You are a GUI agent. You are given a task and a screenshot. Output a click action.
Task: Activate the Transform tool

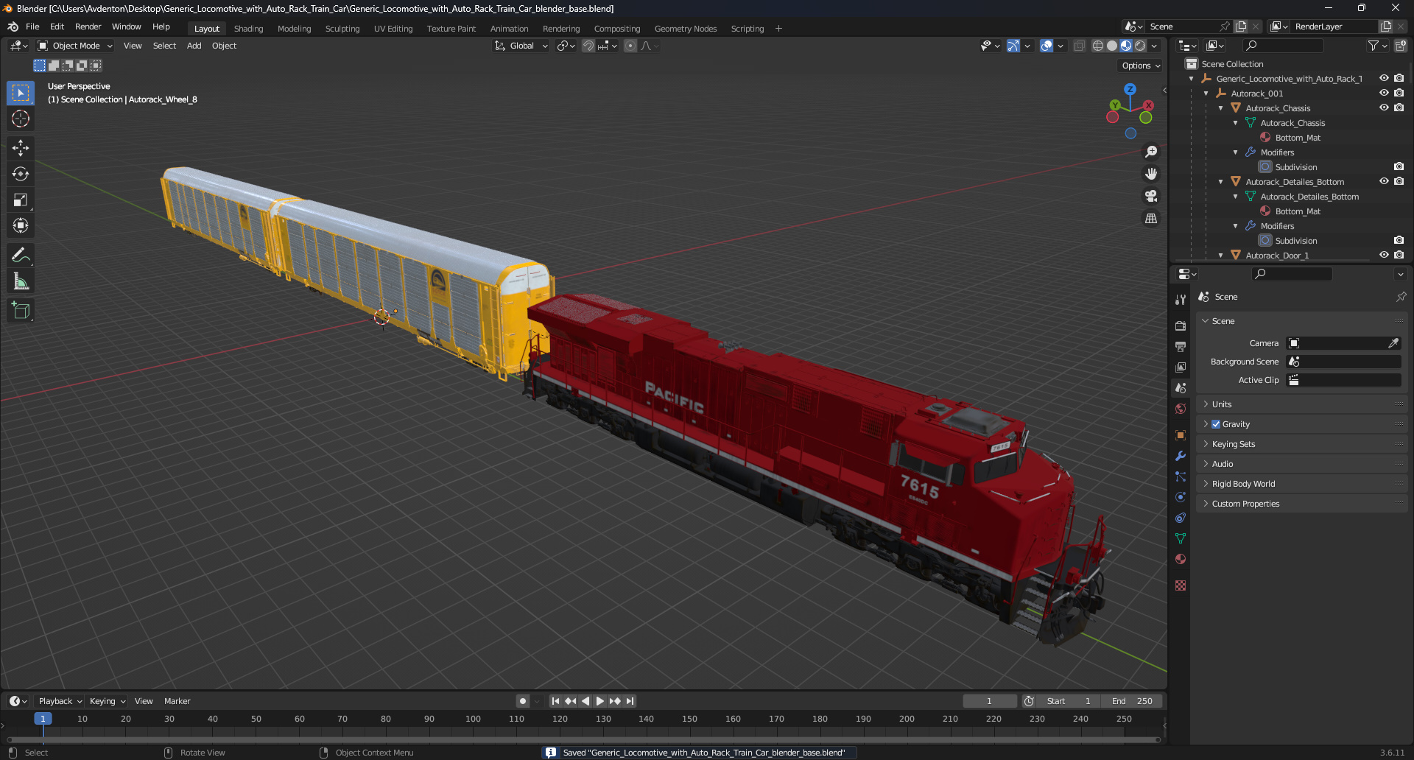21,225
